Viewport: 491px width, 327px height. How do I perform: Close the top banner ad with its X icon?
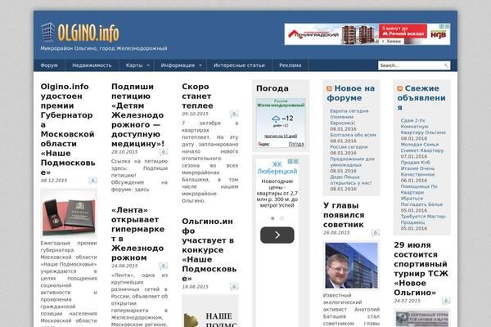(447, 26)
